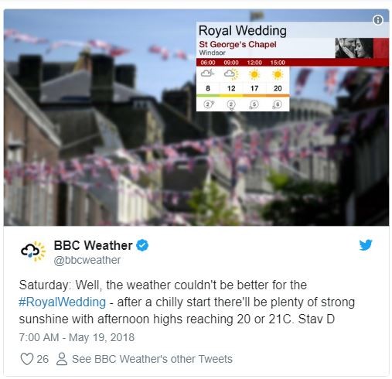Click the 12:00 sun icon
392x379 pixels.
coord(254,74)
